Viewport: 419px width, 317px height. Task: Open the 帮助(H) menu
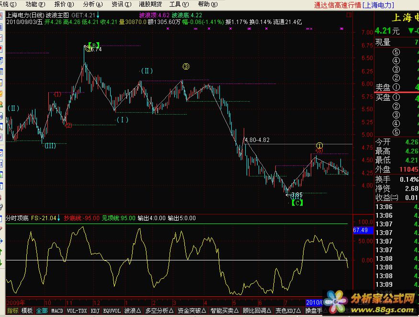click(x=208, y=4)
